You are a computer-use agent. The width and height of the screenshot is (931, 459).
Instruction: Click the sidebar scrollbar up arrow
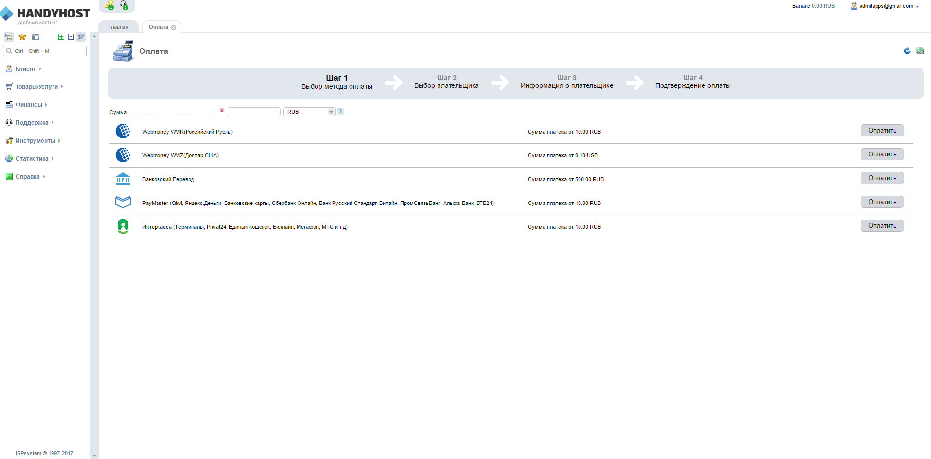(94, 36)
